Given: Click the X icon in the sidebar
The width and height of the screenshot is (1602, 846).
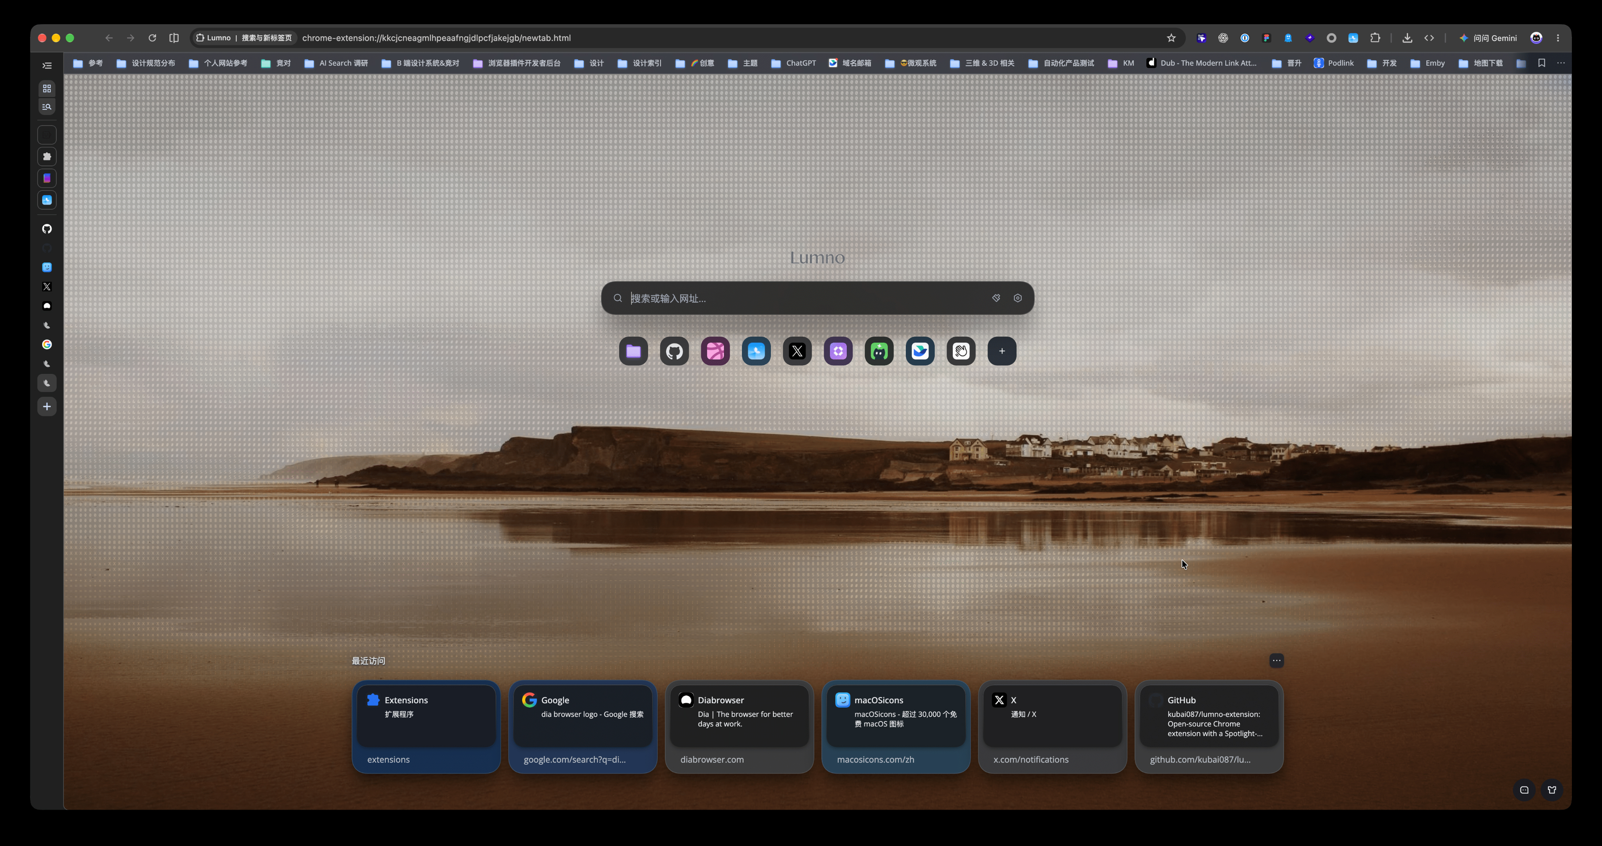Looking at the screenshot, I should [47, 287].
